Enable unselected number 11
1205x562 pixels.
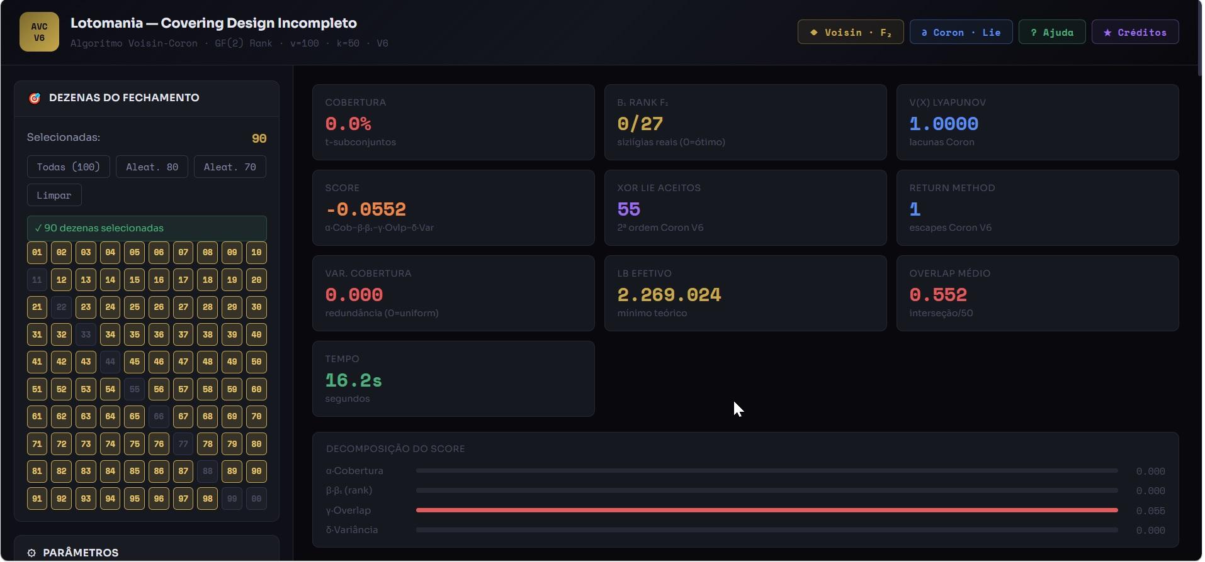click(x=37, y=280)
